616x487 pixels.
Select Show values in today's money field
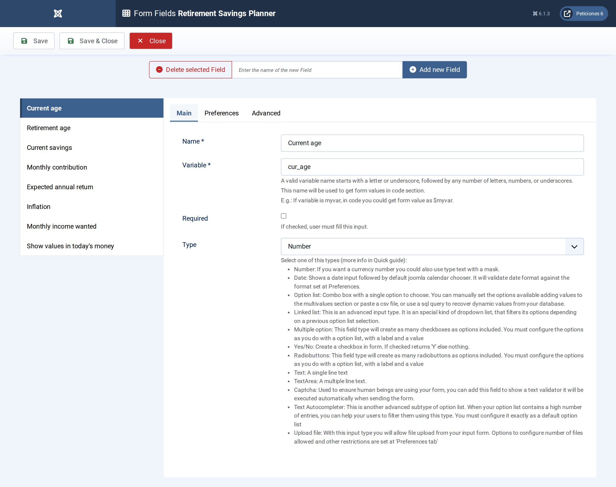(x=92, y=246)
